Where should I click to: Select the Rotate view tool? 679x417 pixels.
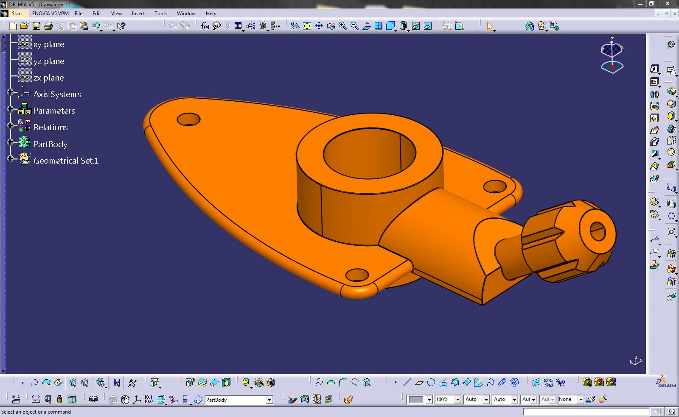click(331, 26)
